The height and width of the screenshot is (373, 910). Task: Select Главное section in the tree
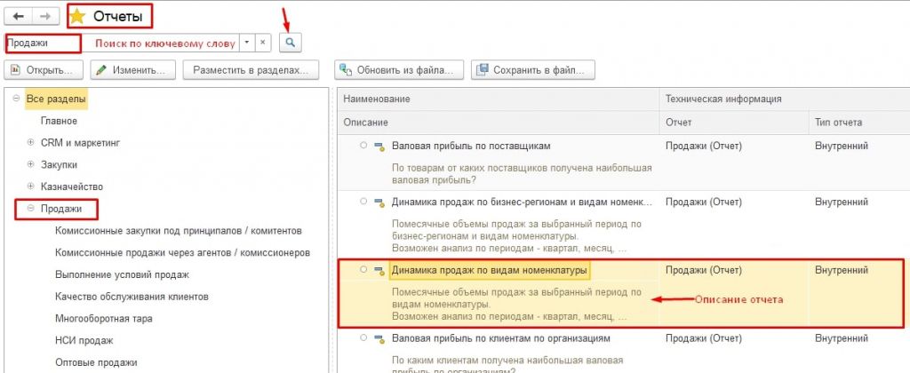(x=59, y=121)
